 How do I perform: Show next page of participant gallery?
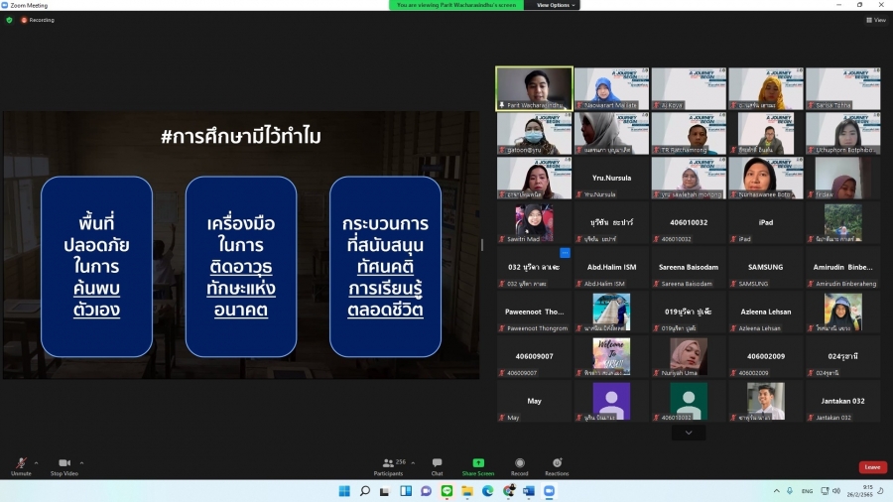(x=688, y=433)
